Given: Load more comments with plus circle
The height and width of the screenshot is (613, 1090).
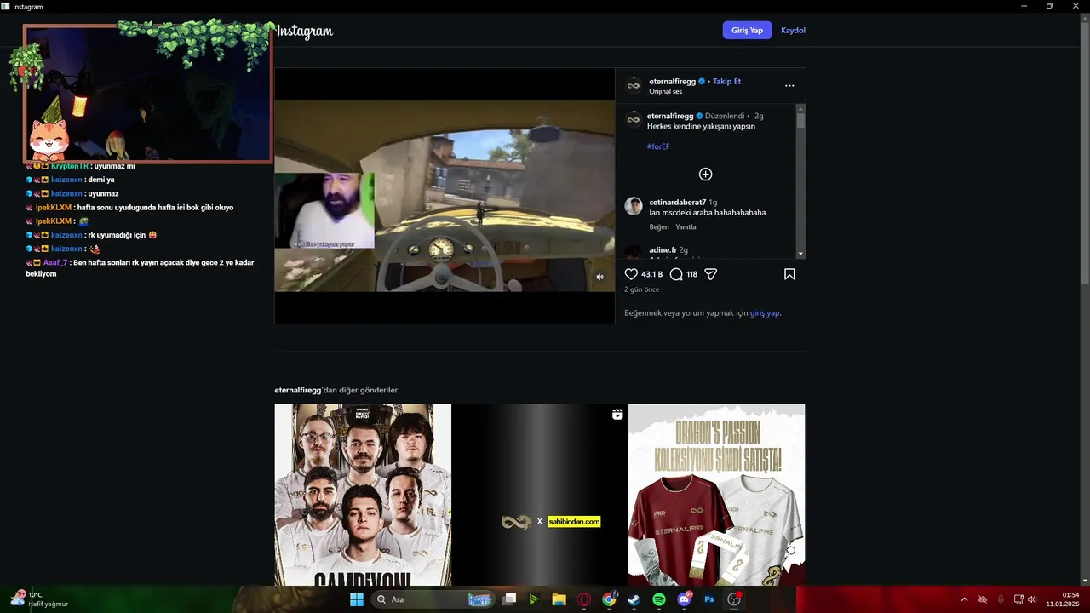Looking at the screenshot, I should (x=705, y=174).
